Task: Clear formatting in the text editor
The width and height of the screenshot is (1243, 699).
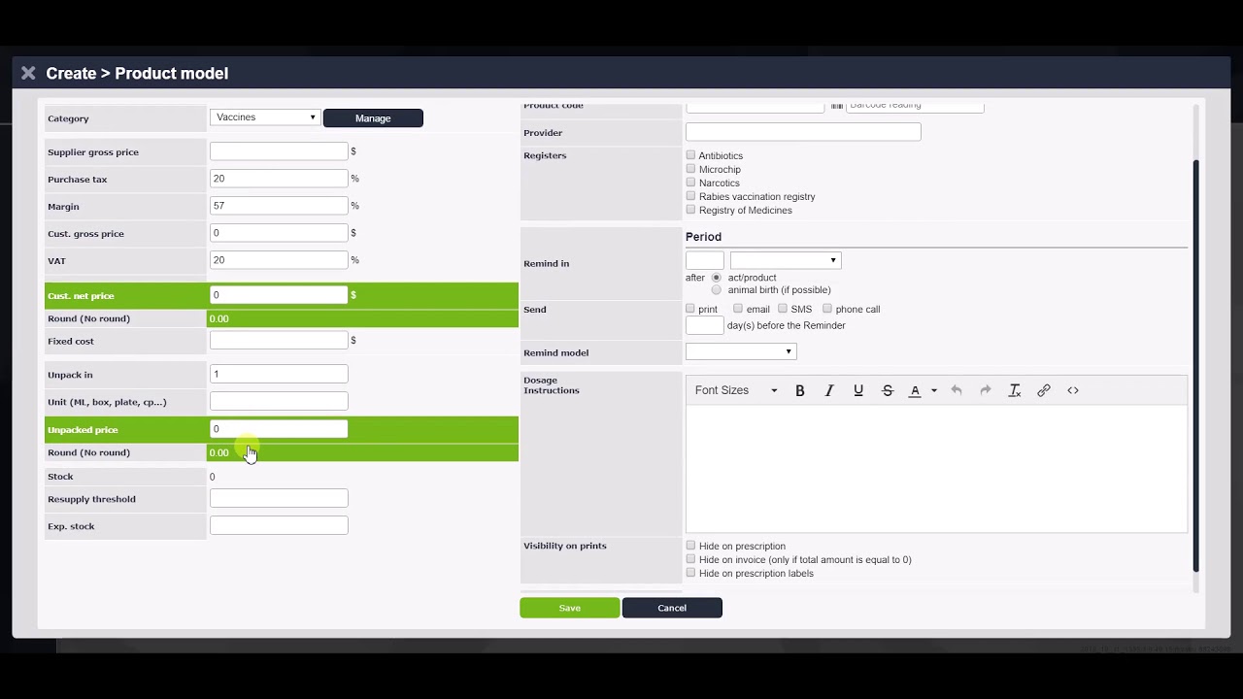Action: click(1014, 389)
